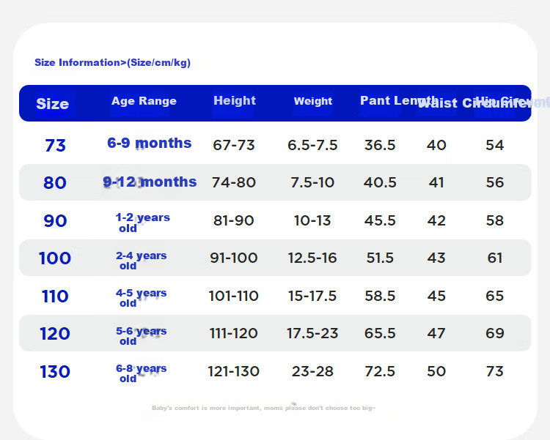
Task: Click the '6-8 years old' age cell
Action: pos(142,373)
